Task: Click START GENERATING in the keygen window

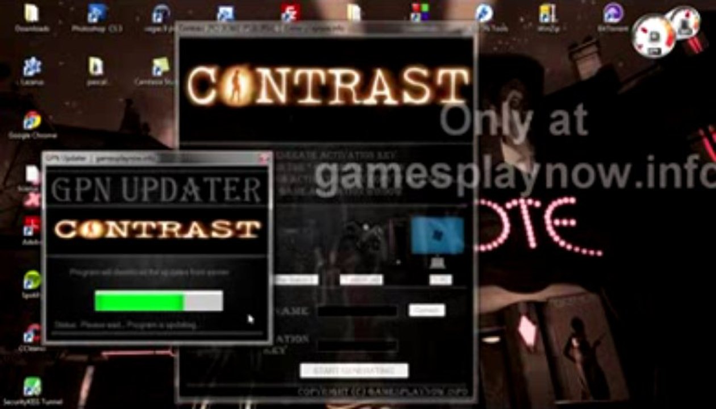Action: 354,370
